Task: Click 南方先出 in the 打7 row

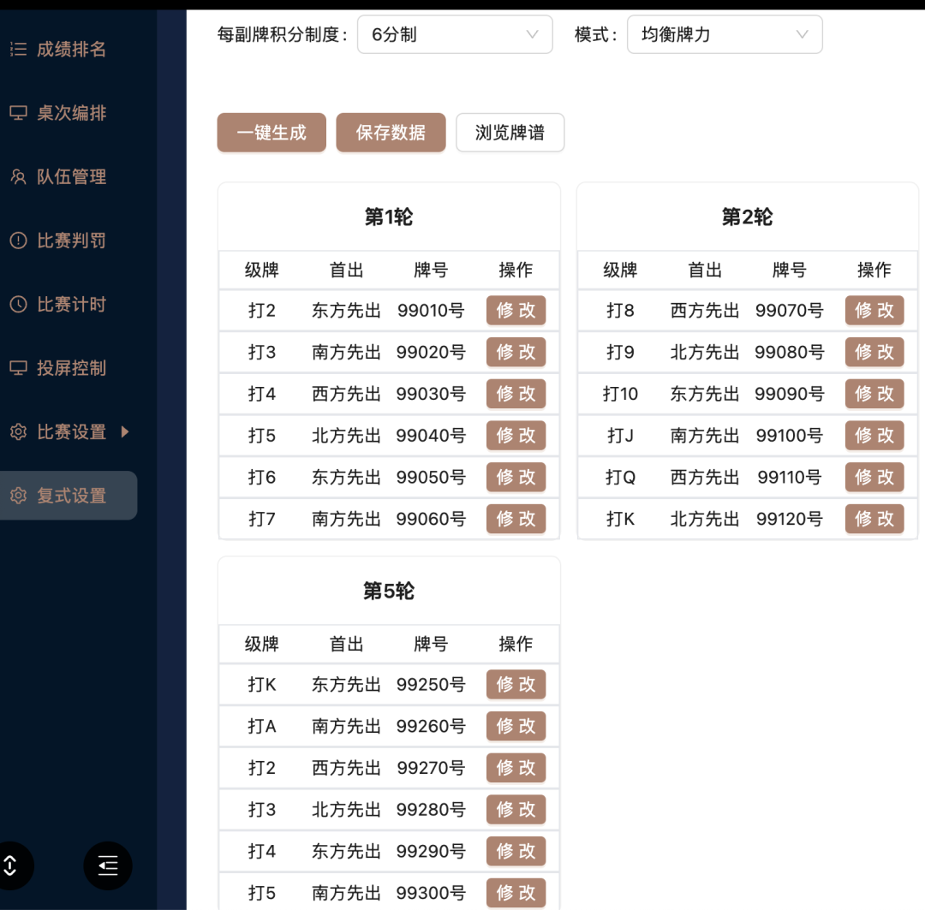Action: click(346, 519)
